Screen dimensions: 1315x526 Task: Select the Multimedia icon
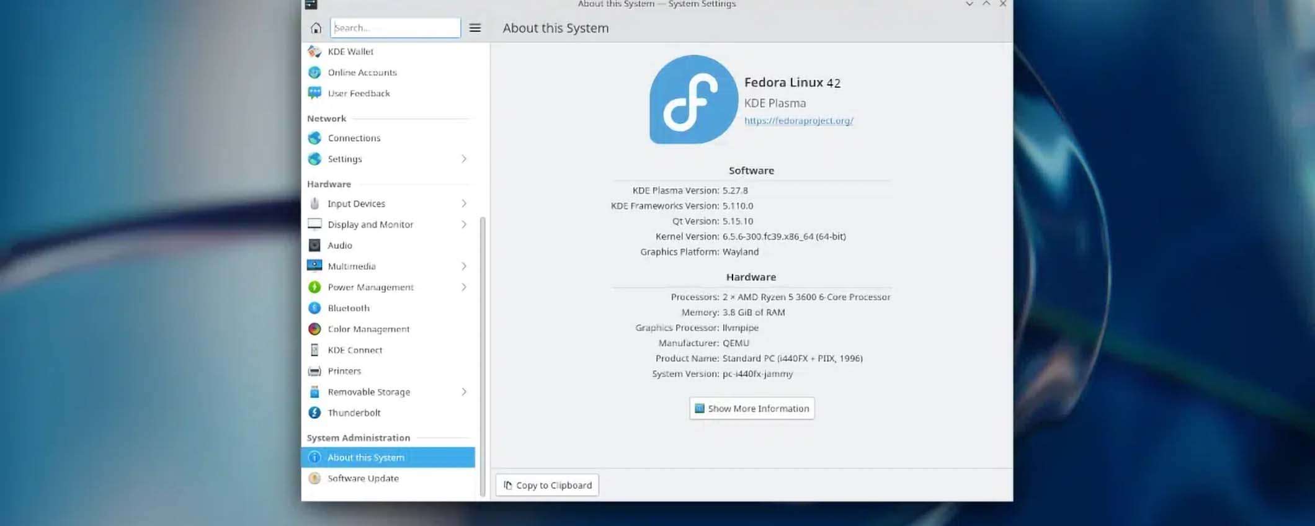(314, 266)
